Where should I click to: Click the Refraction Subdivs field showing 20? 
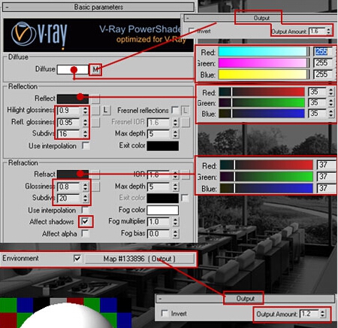coord(69,199)
